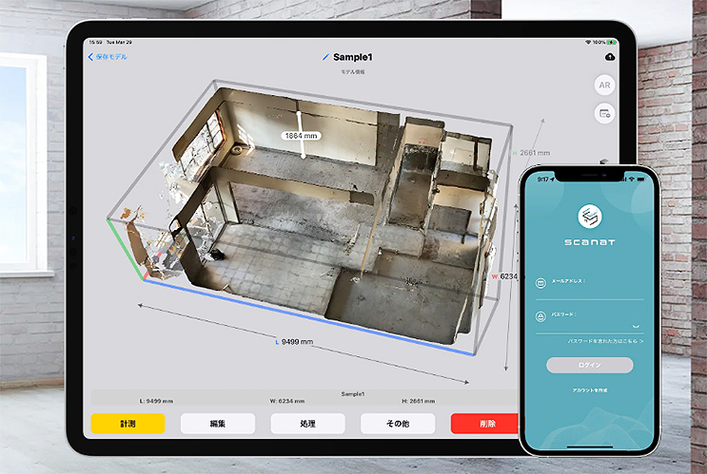Tap the pencil icon beside Sample1
The width and height of the screenshot is (707, 474).
click(326, 57)
